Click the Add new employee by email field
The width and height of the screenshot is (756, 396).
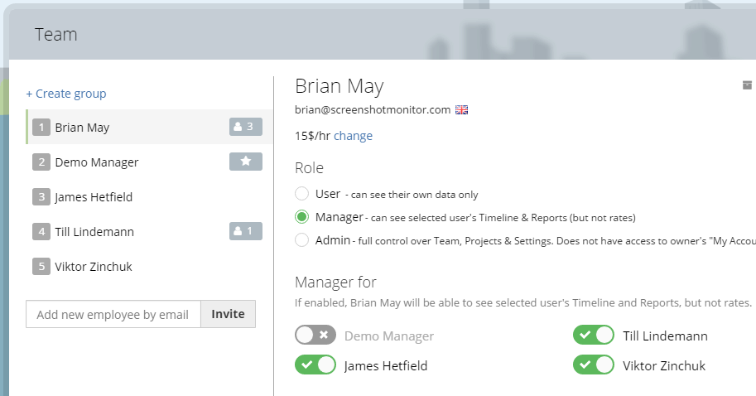point(113,314)
